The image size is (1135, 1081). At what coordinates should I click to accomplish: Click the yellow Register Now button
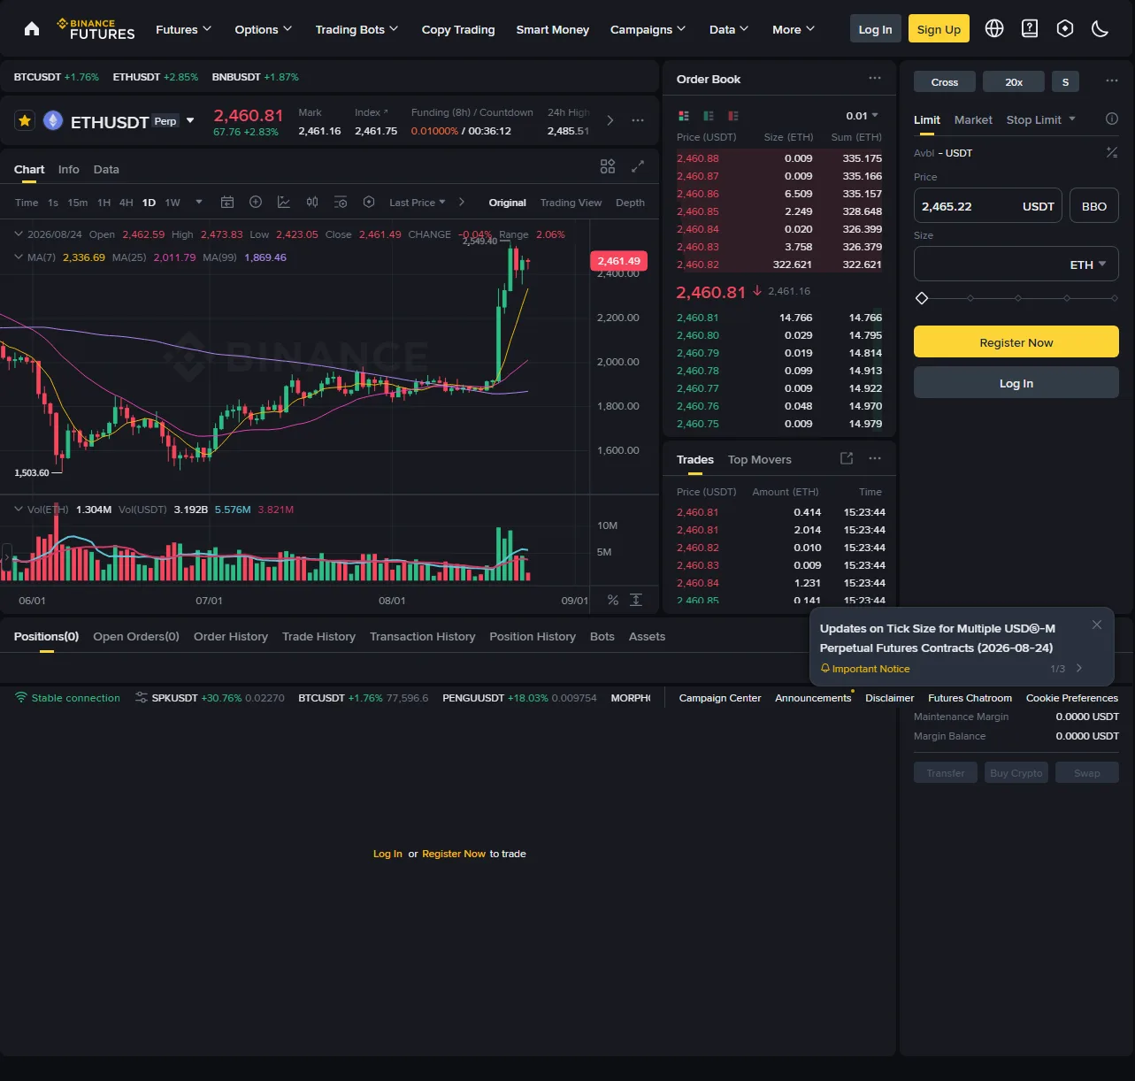coord(1016,341)
